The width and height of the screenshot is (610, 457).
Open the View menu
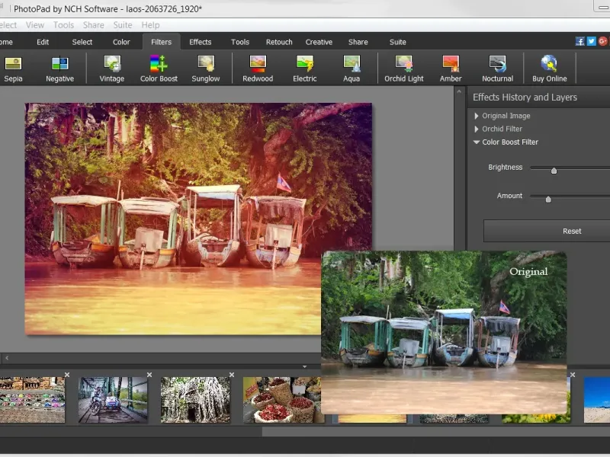pos(34,25)
